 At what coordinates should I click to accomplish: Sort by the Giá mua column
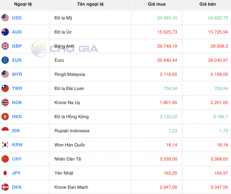[x=156, y=5]
